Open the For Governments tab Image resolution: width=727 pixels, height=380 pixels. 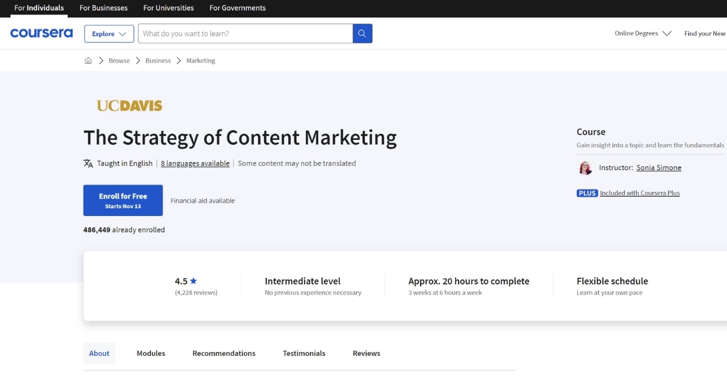pyautogui.click(x=237, y=8)
